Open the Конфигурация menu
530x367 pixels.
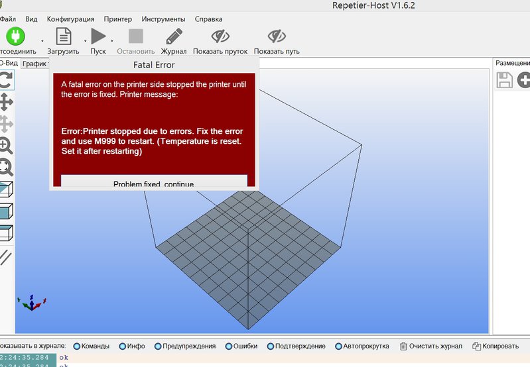tap(70, 19)
